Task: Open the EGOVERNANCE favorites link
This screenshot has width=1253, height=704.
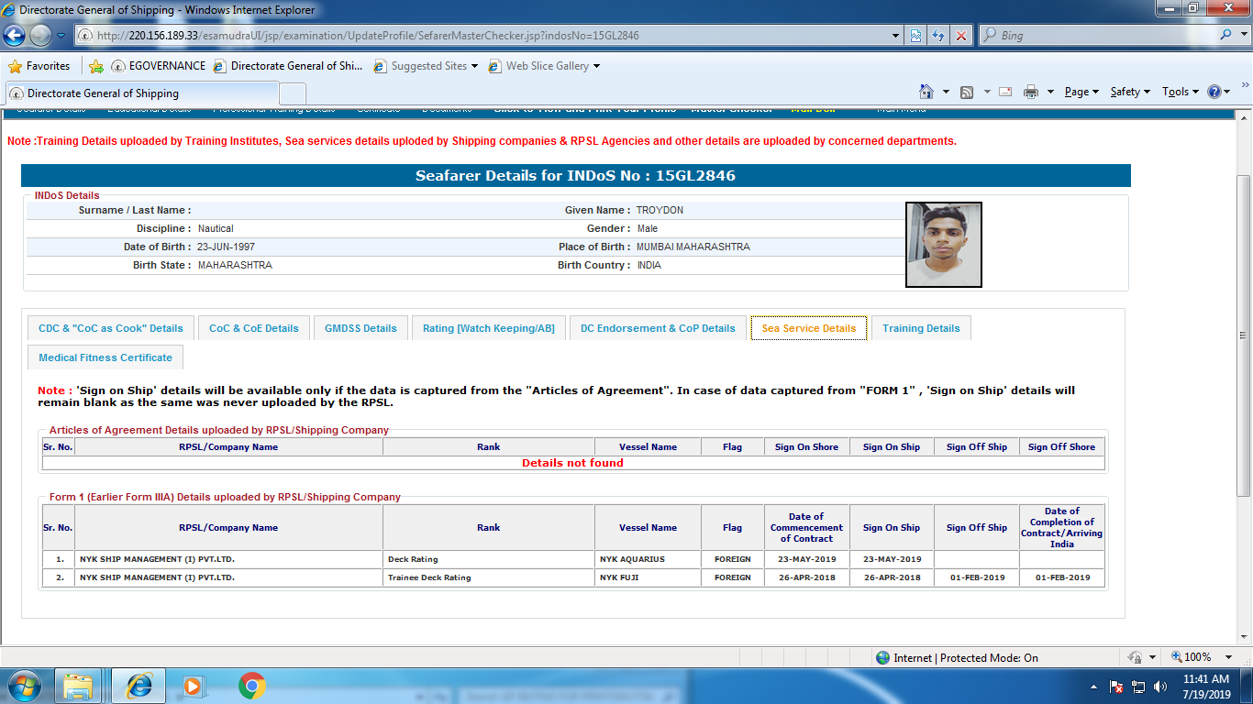Action: pos(158,66)
